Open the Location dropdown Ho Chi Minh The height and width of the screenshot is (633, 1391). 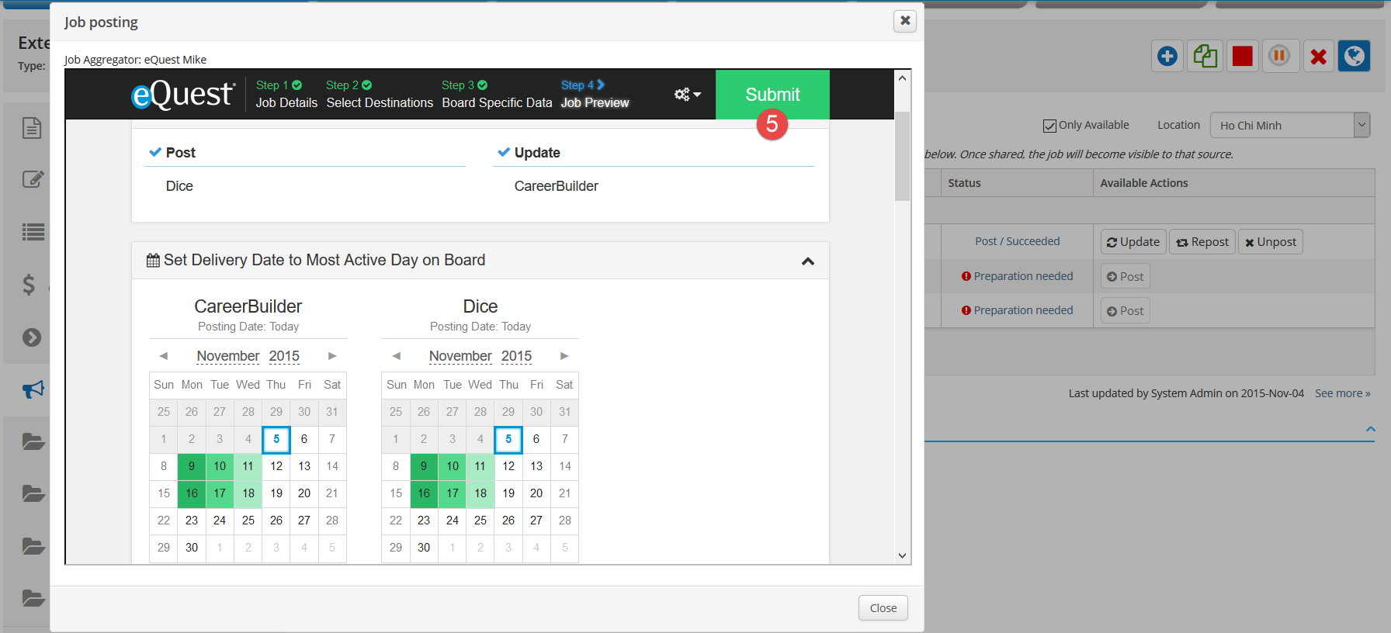coord(1289,125)
